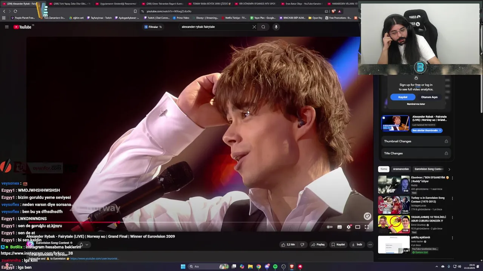Image resolution: width=483 pixels, height=271 pixels.
Task: Dislike the video with thumbs down
Action: click(302, 245)
